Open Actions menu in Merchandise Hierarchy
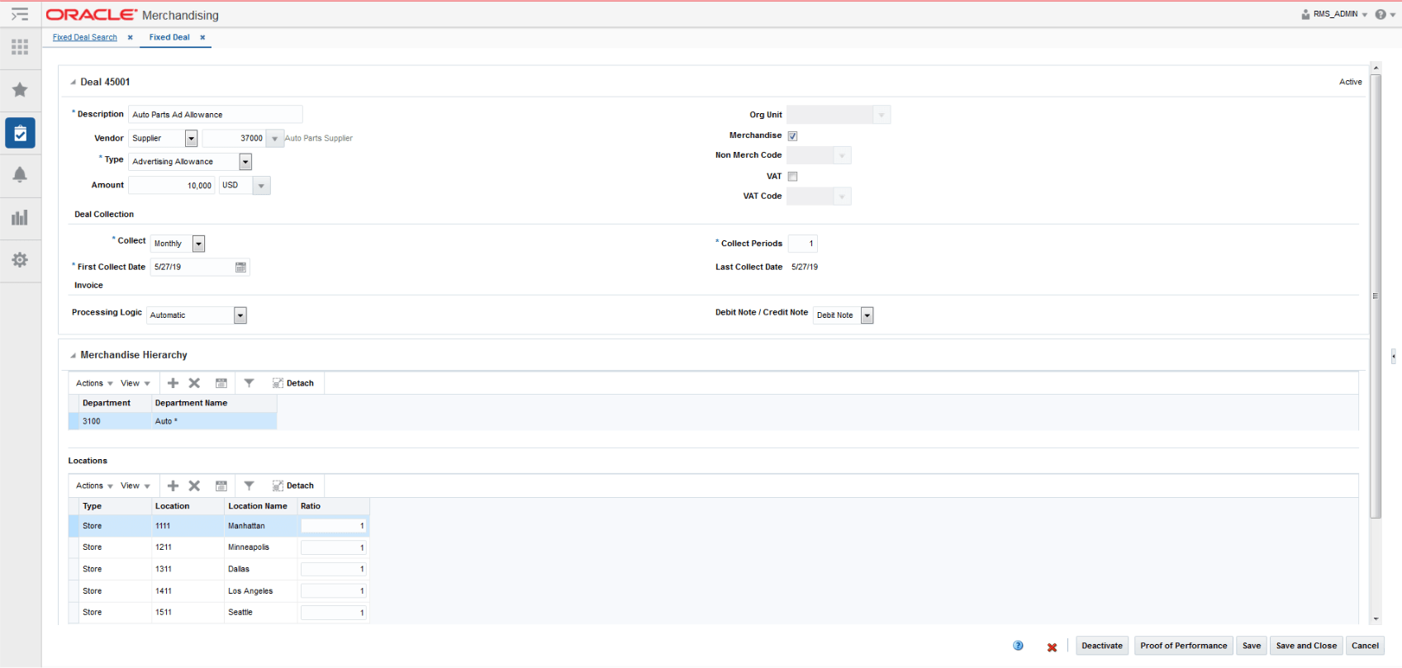The width and height of the screenshot is (1402, 668). pos(94,383)
